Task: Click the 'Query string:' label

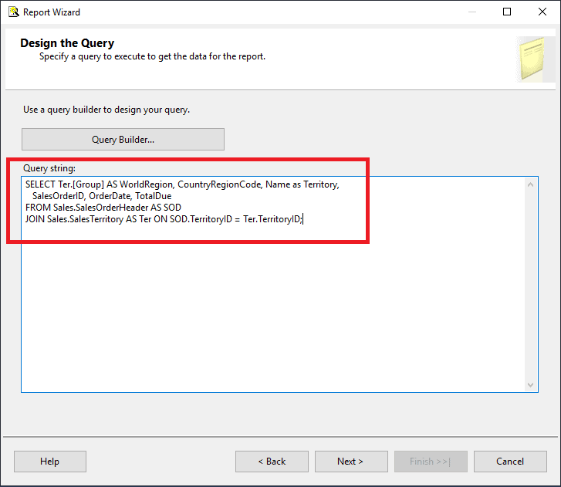Action: click(x=49, y=168)
